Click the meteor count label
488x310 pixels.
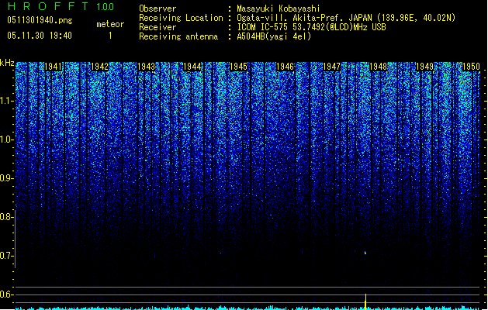(110, 24)
